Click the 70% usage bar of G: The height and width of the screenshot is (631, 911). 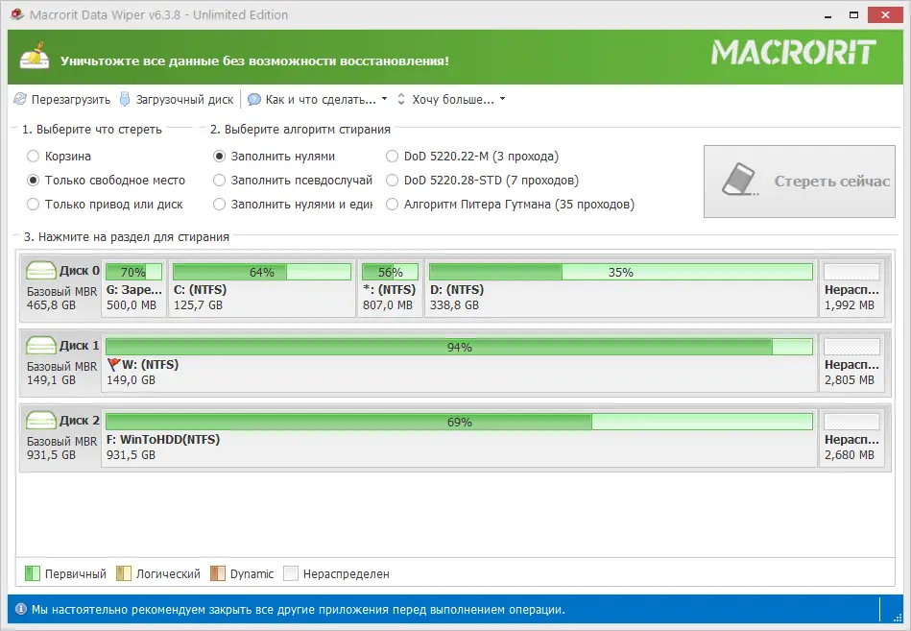(133, 272)
